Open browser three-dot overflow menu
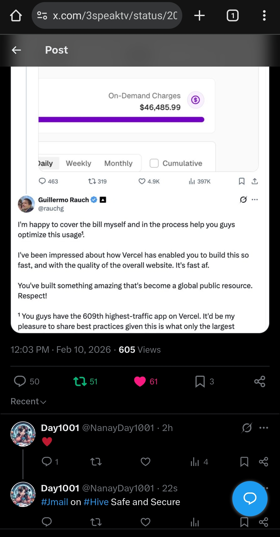The image size is (280, 537). point(264,16)
